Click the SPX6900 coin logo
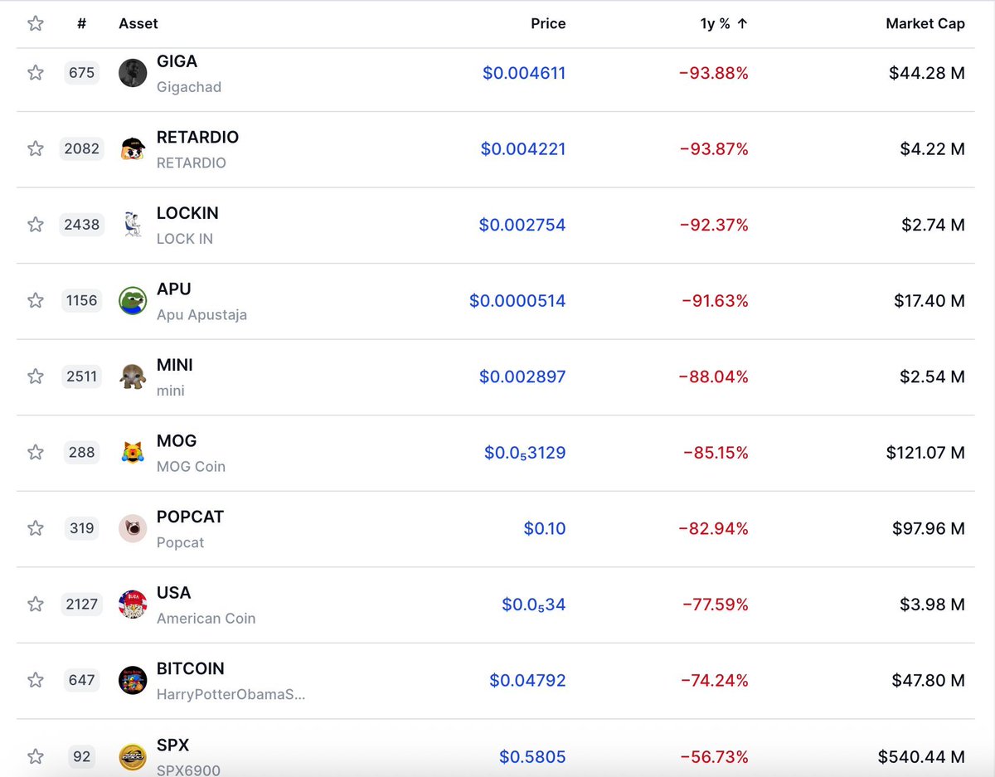Image resolution: width=995 pixels, height=777 pixels. [x=133, y=756]
